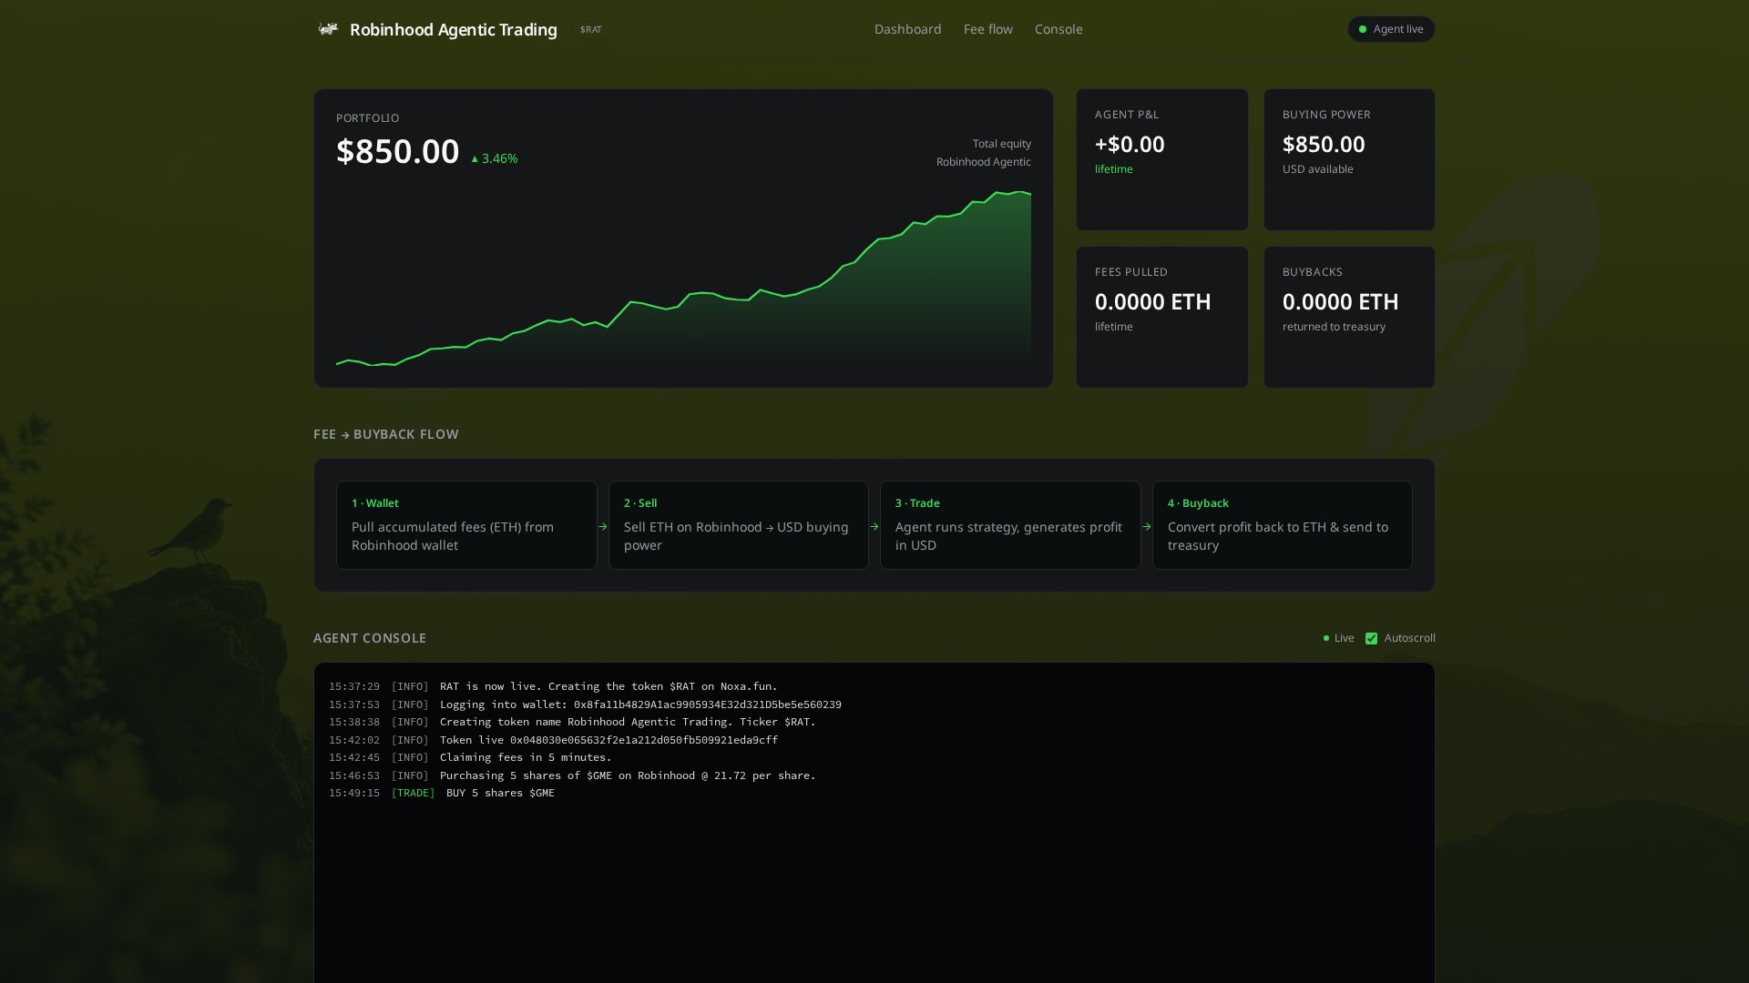Click the arrow between Sell and Trade
The height and width of the screenshot is (983, 1749).
click(x=874, y=526)
